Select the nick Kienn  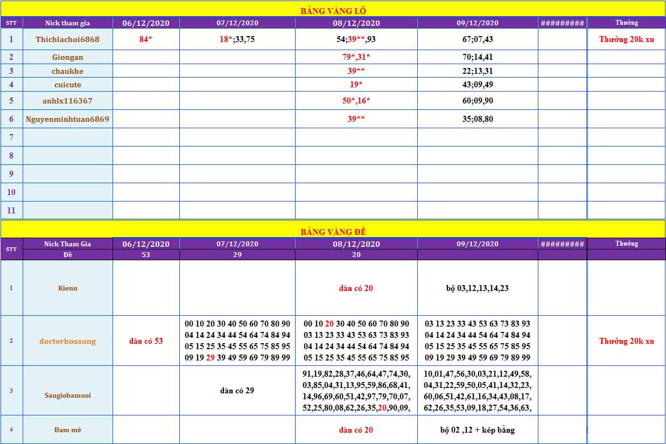point(68,288)
